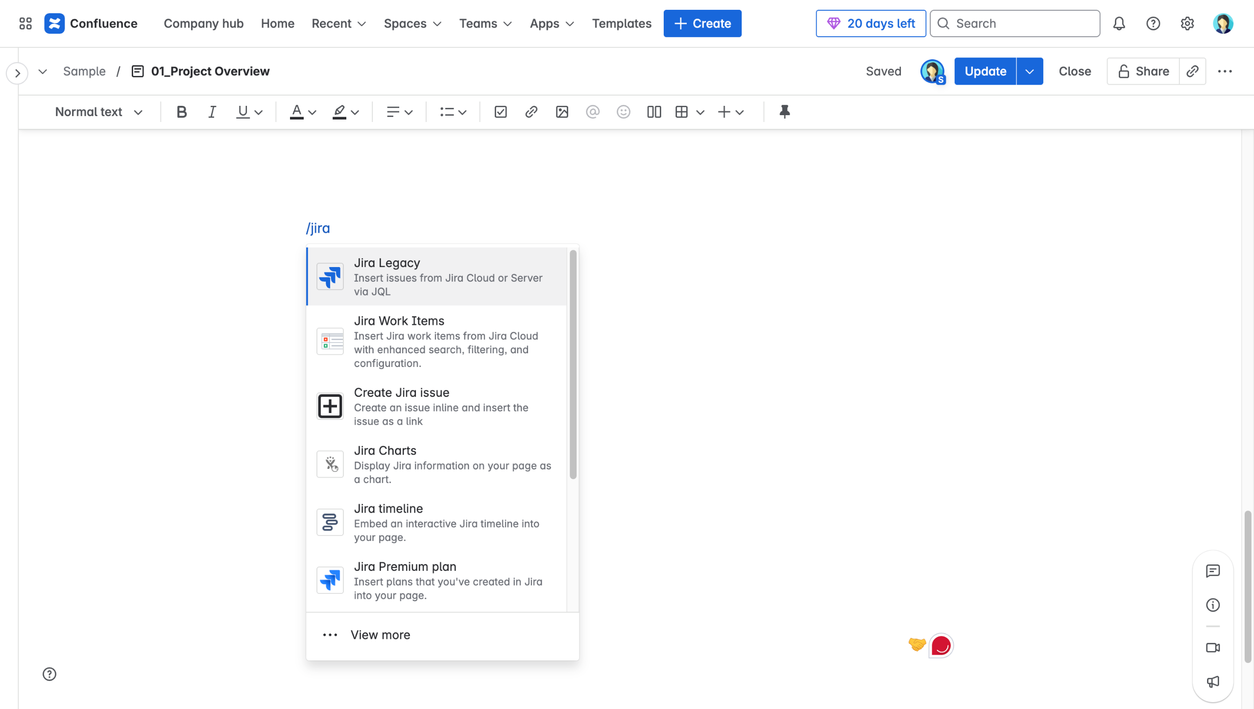Screen dimensions: 1254x709
Task: Insert a link into the page
Action: point(531,112)
